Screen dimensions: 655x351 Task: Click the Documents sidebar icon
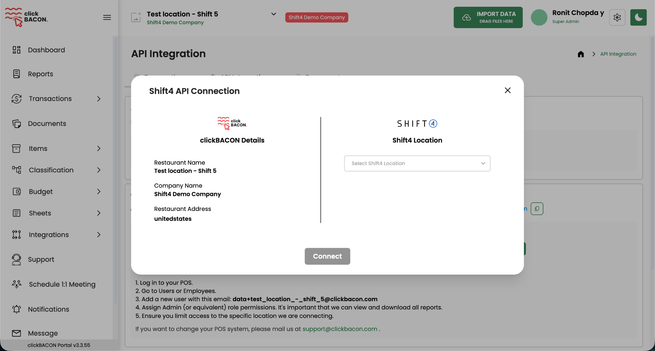coord(17,124)
